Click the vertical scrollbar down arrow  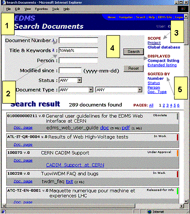(x=186, y=201)
